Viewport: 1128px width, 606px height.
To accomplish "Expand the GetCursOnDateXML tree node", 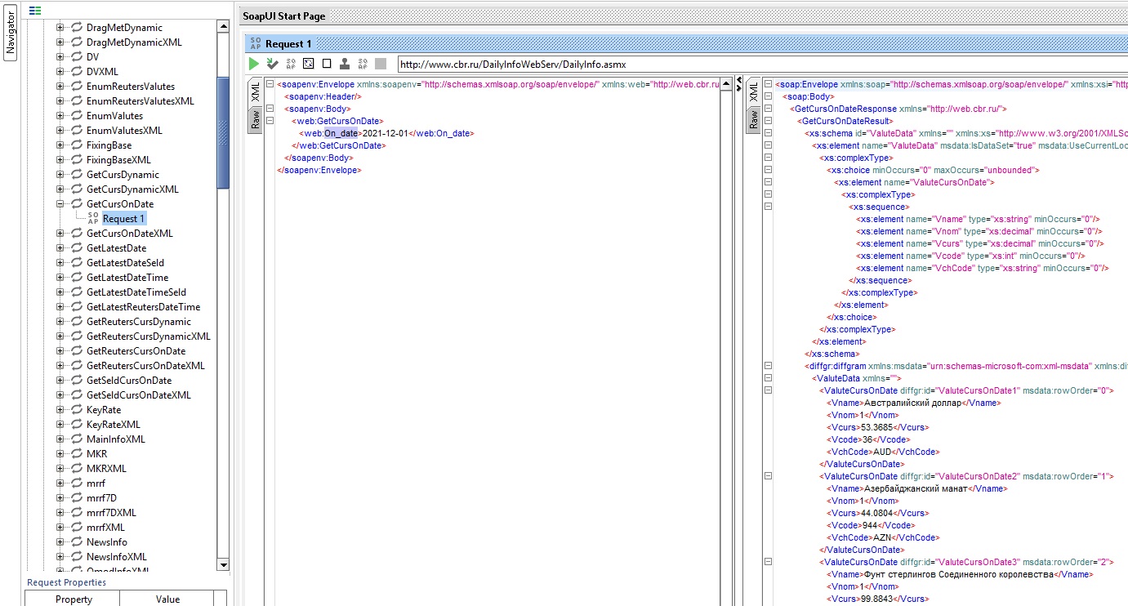I will [60, 234].
